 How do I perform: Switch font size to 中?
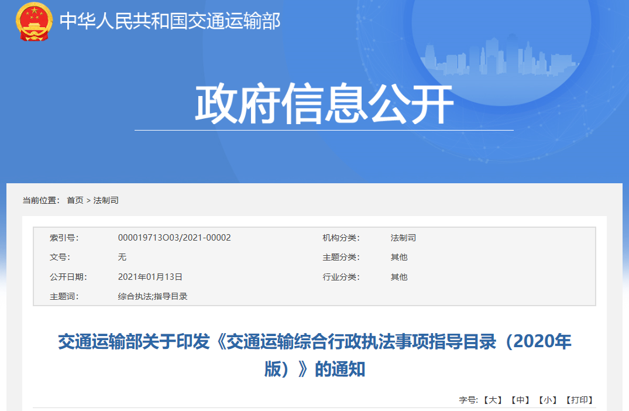click(520, 400)
